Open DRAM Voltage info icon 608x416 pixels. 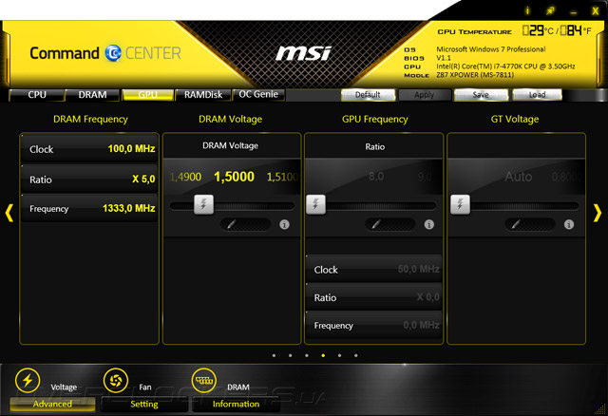284,224
